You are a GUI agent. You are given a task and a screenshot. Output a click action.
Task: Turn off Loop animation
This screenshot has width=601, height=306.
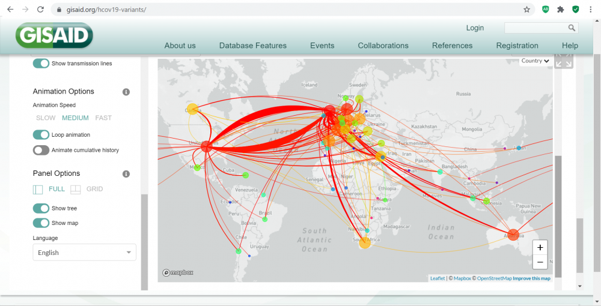[x=41, y=135]
